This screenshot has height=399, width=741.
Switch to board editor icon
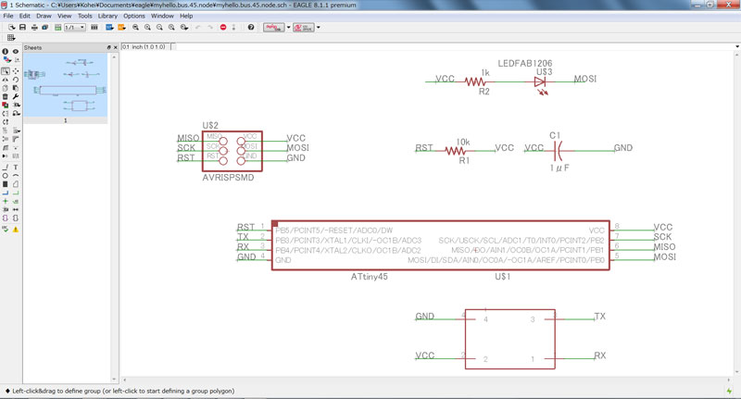[57, 28]
